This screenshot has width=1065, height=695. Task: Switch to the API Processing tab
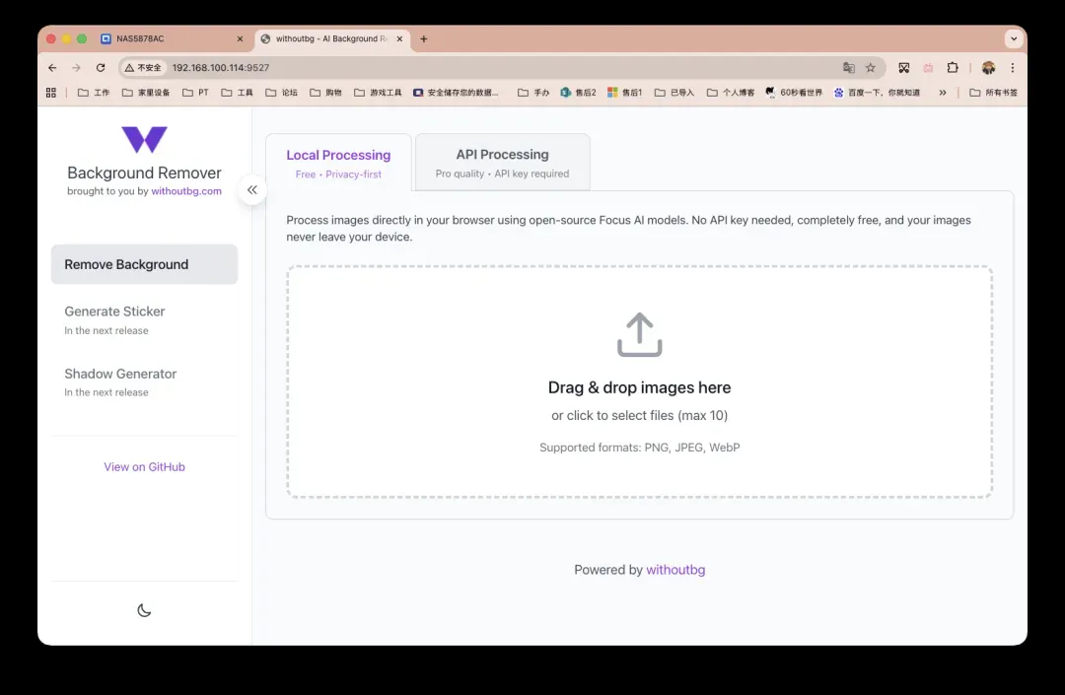tap(502, 163)
